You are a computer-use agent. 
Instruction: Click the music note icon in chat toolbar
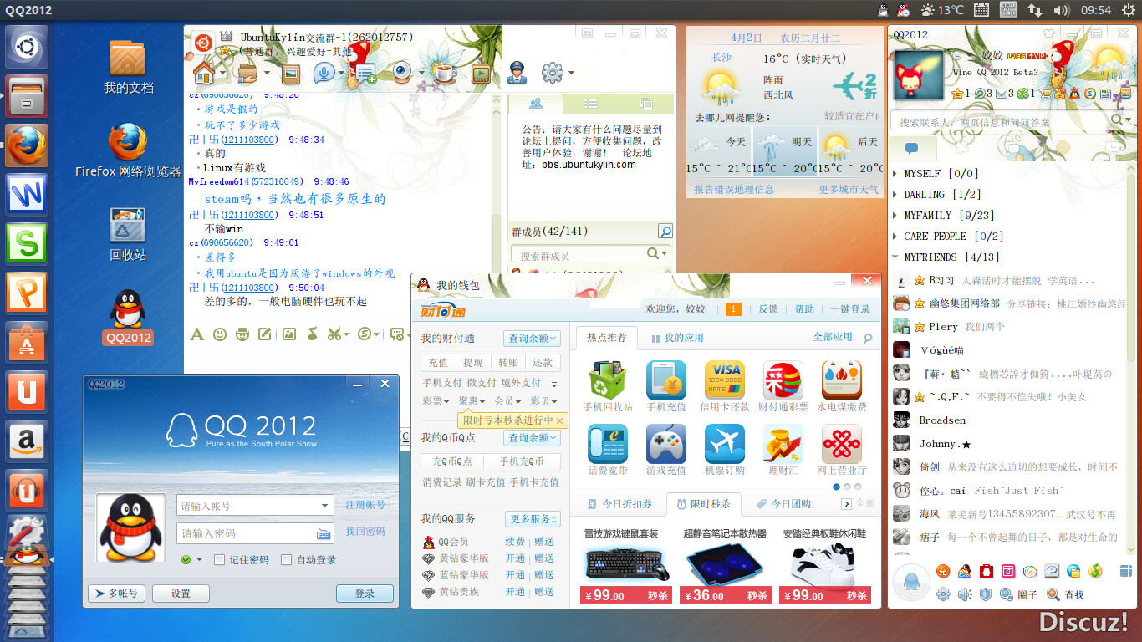tap(312, 334)
